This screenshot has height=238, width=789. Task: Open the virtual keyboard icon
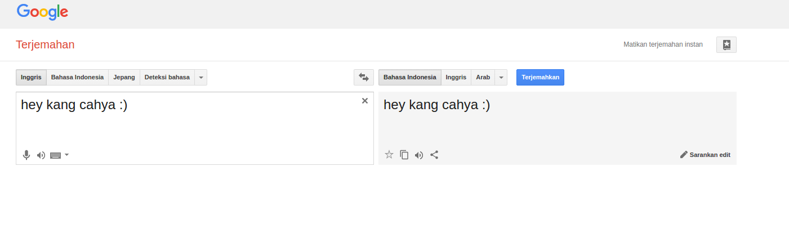(55, 155)
